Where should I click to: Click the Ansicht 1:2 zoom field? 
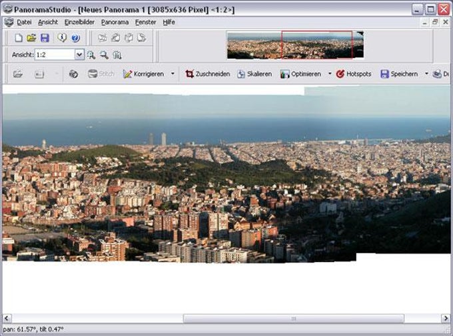point(55,55)
